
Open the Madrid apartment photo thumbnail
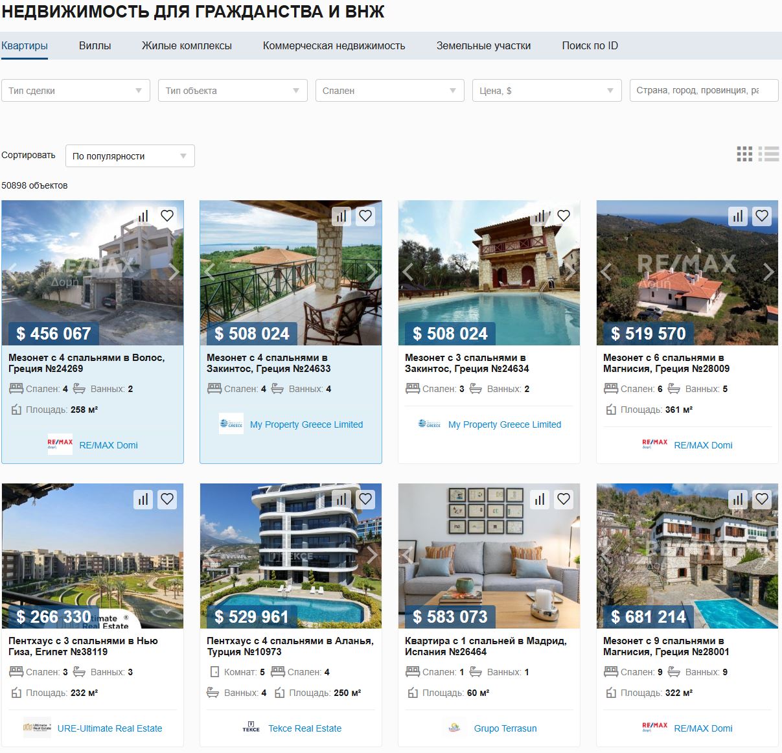tap(489, 556)
